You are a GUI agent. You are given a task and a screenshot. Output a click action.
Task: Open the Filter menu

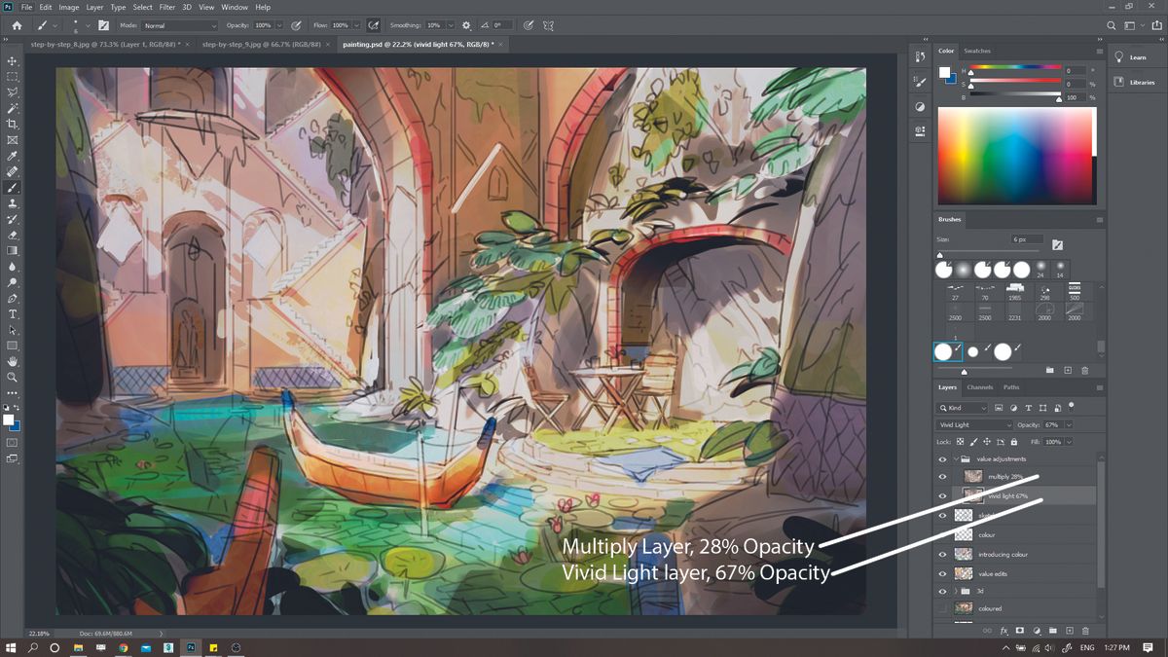(x=166, y=7)
